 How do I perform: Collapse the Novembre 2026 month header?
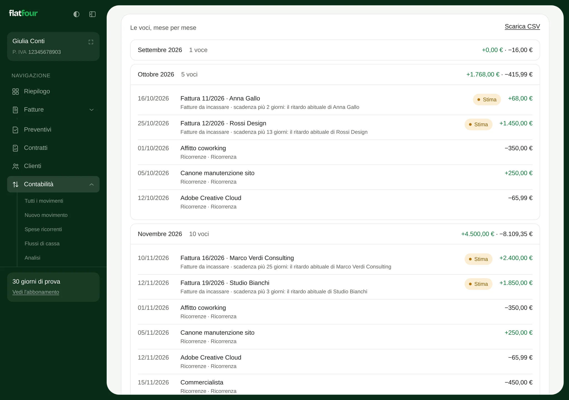click(335, 234)
